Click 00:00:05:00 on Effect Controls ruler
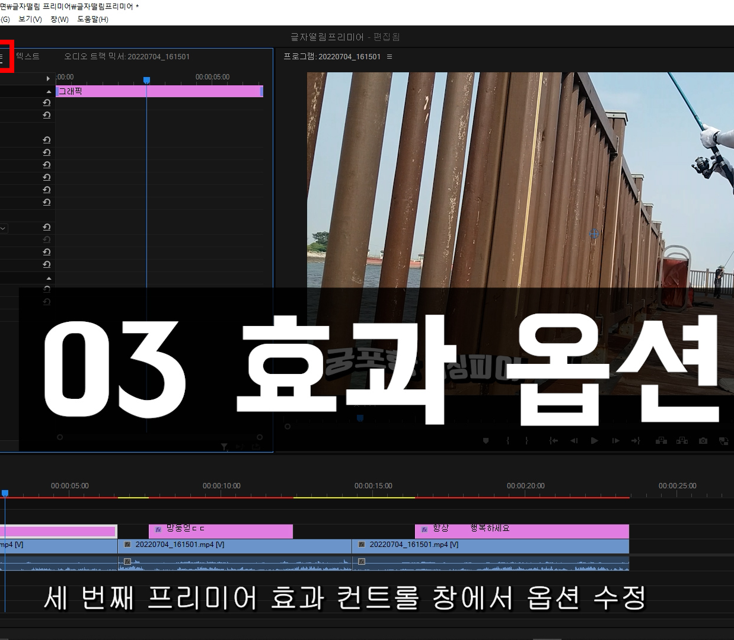This screenshot has height=640, width=734. click(x=212, y=77)
